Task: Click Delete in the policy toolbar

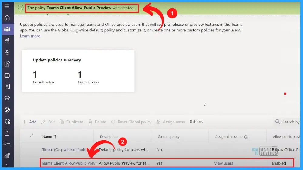Action: [x=97, y=122]
